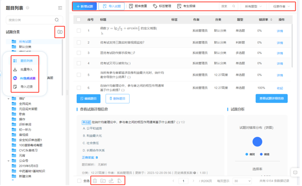302x186 pixels.
Task: Select the 默认分类 folder
Action: pyautogui.click(x=25, y=47)
